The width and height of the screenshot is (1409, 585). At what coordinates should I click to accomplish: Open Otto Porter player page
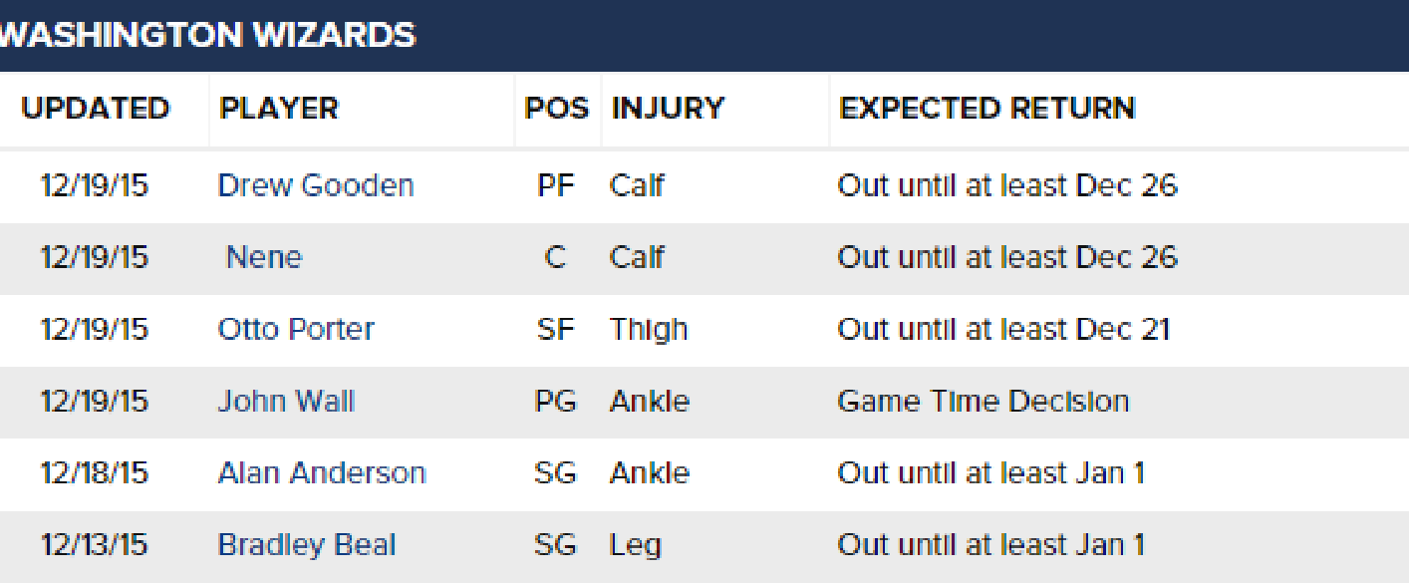coord(296,329)
